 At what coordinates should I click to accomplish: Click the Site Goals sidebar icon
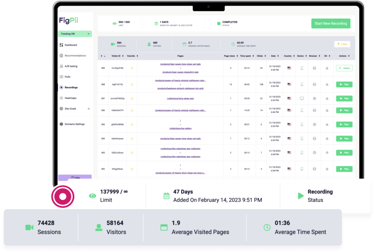tap(61, 109)
